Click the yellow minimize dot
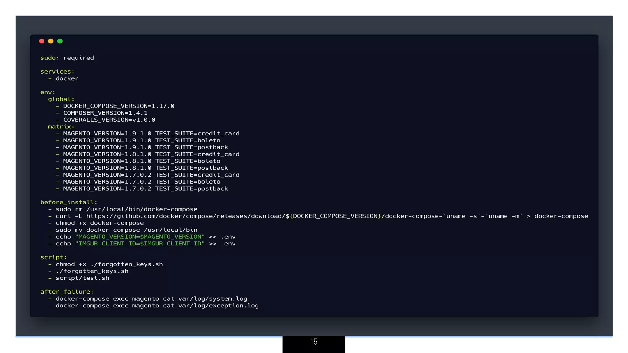 point(51,41)
